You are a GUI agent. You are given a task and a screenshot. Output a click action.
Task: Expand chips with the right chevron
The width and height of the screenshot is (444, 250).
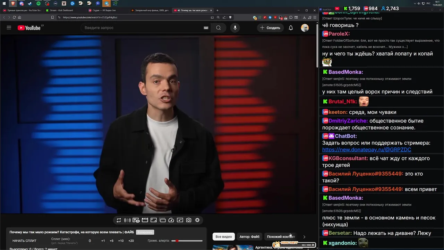coord(304,237)
